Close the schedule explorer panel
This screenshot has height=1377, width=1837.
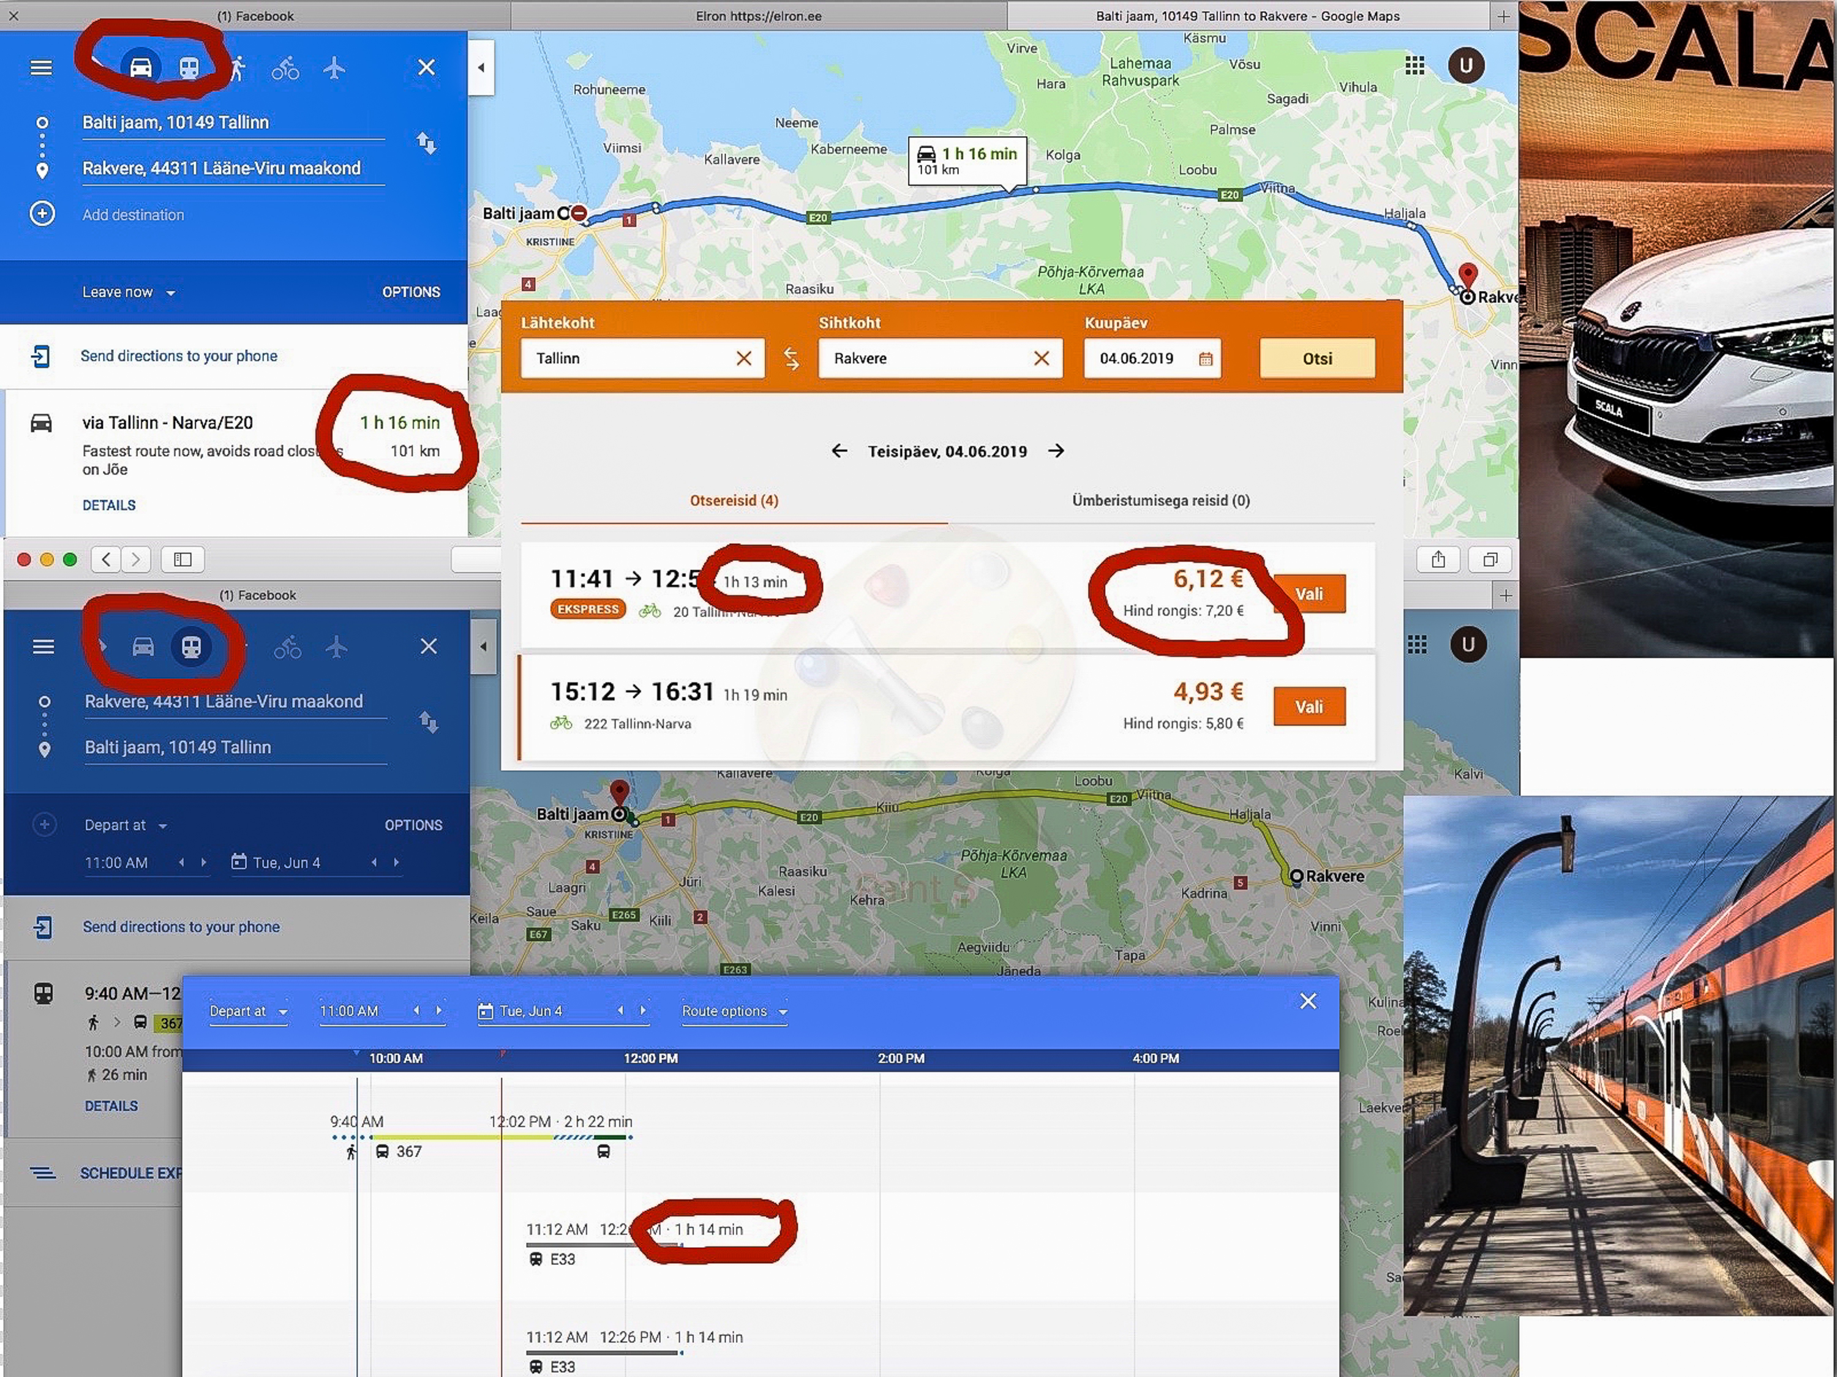tap(1308, 1002)
